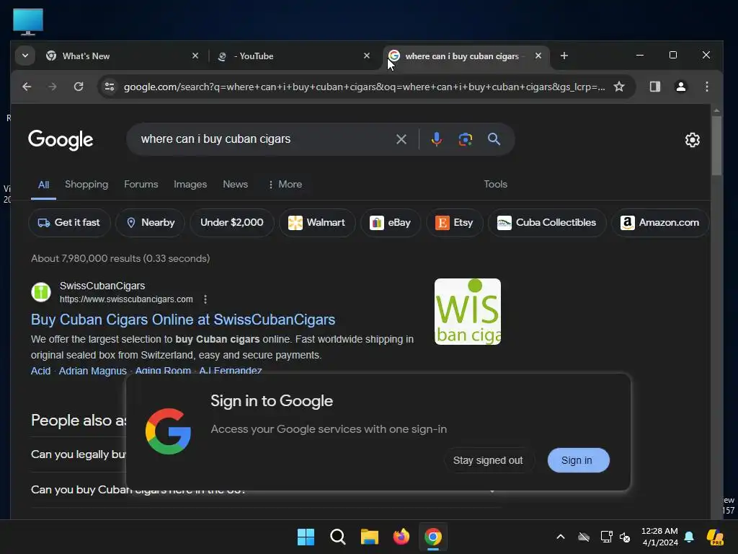This screenshot has height=554, width=738.
Task: Click the address bar URL
Action: point(364,87)
